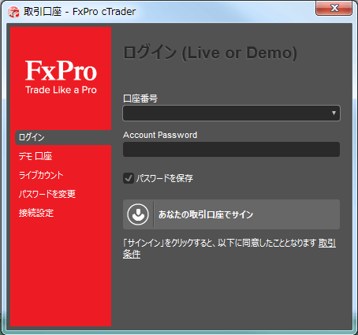The image size is (358, 335).
Task: Toggle the パスワードを保存 checkbox
Action: (129, 178)
